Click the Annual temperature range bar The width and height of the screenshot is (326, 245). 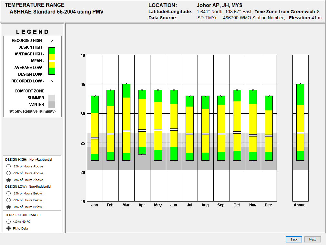(300, 122)
